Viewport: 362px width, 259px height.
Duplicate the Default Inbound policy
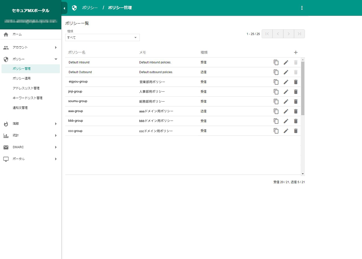point(276,62)
